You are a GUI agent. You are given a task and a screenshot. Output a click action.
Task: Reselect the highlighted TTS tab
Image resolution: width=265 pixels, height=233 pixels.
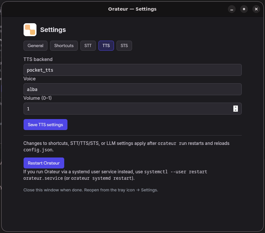tap(106, 46)
